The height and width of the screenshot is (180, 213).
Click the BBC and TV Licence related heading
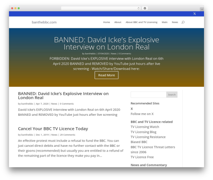pyautogui.click(x=152, y=122)
